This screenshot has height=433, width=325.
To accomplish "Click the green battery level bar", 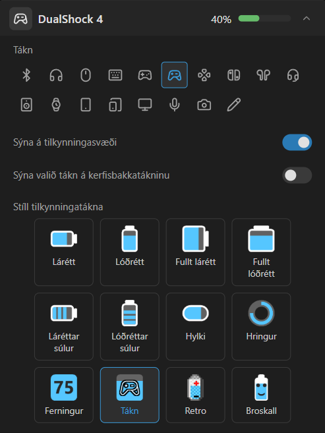I will point(264,18).
